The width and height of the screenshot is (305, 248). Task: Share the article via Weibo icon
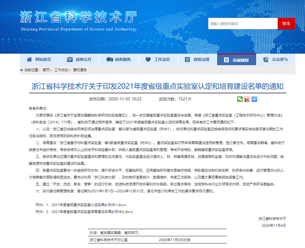pos(247,99)
